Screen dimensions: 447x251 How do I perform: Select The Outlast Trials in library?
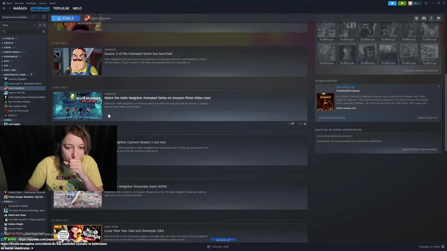pos(17,106)
